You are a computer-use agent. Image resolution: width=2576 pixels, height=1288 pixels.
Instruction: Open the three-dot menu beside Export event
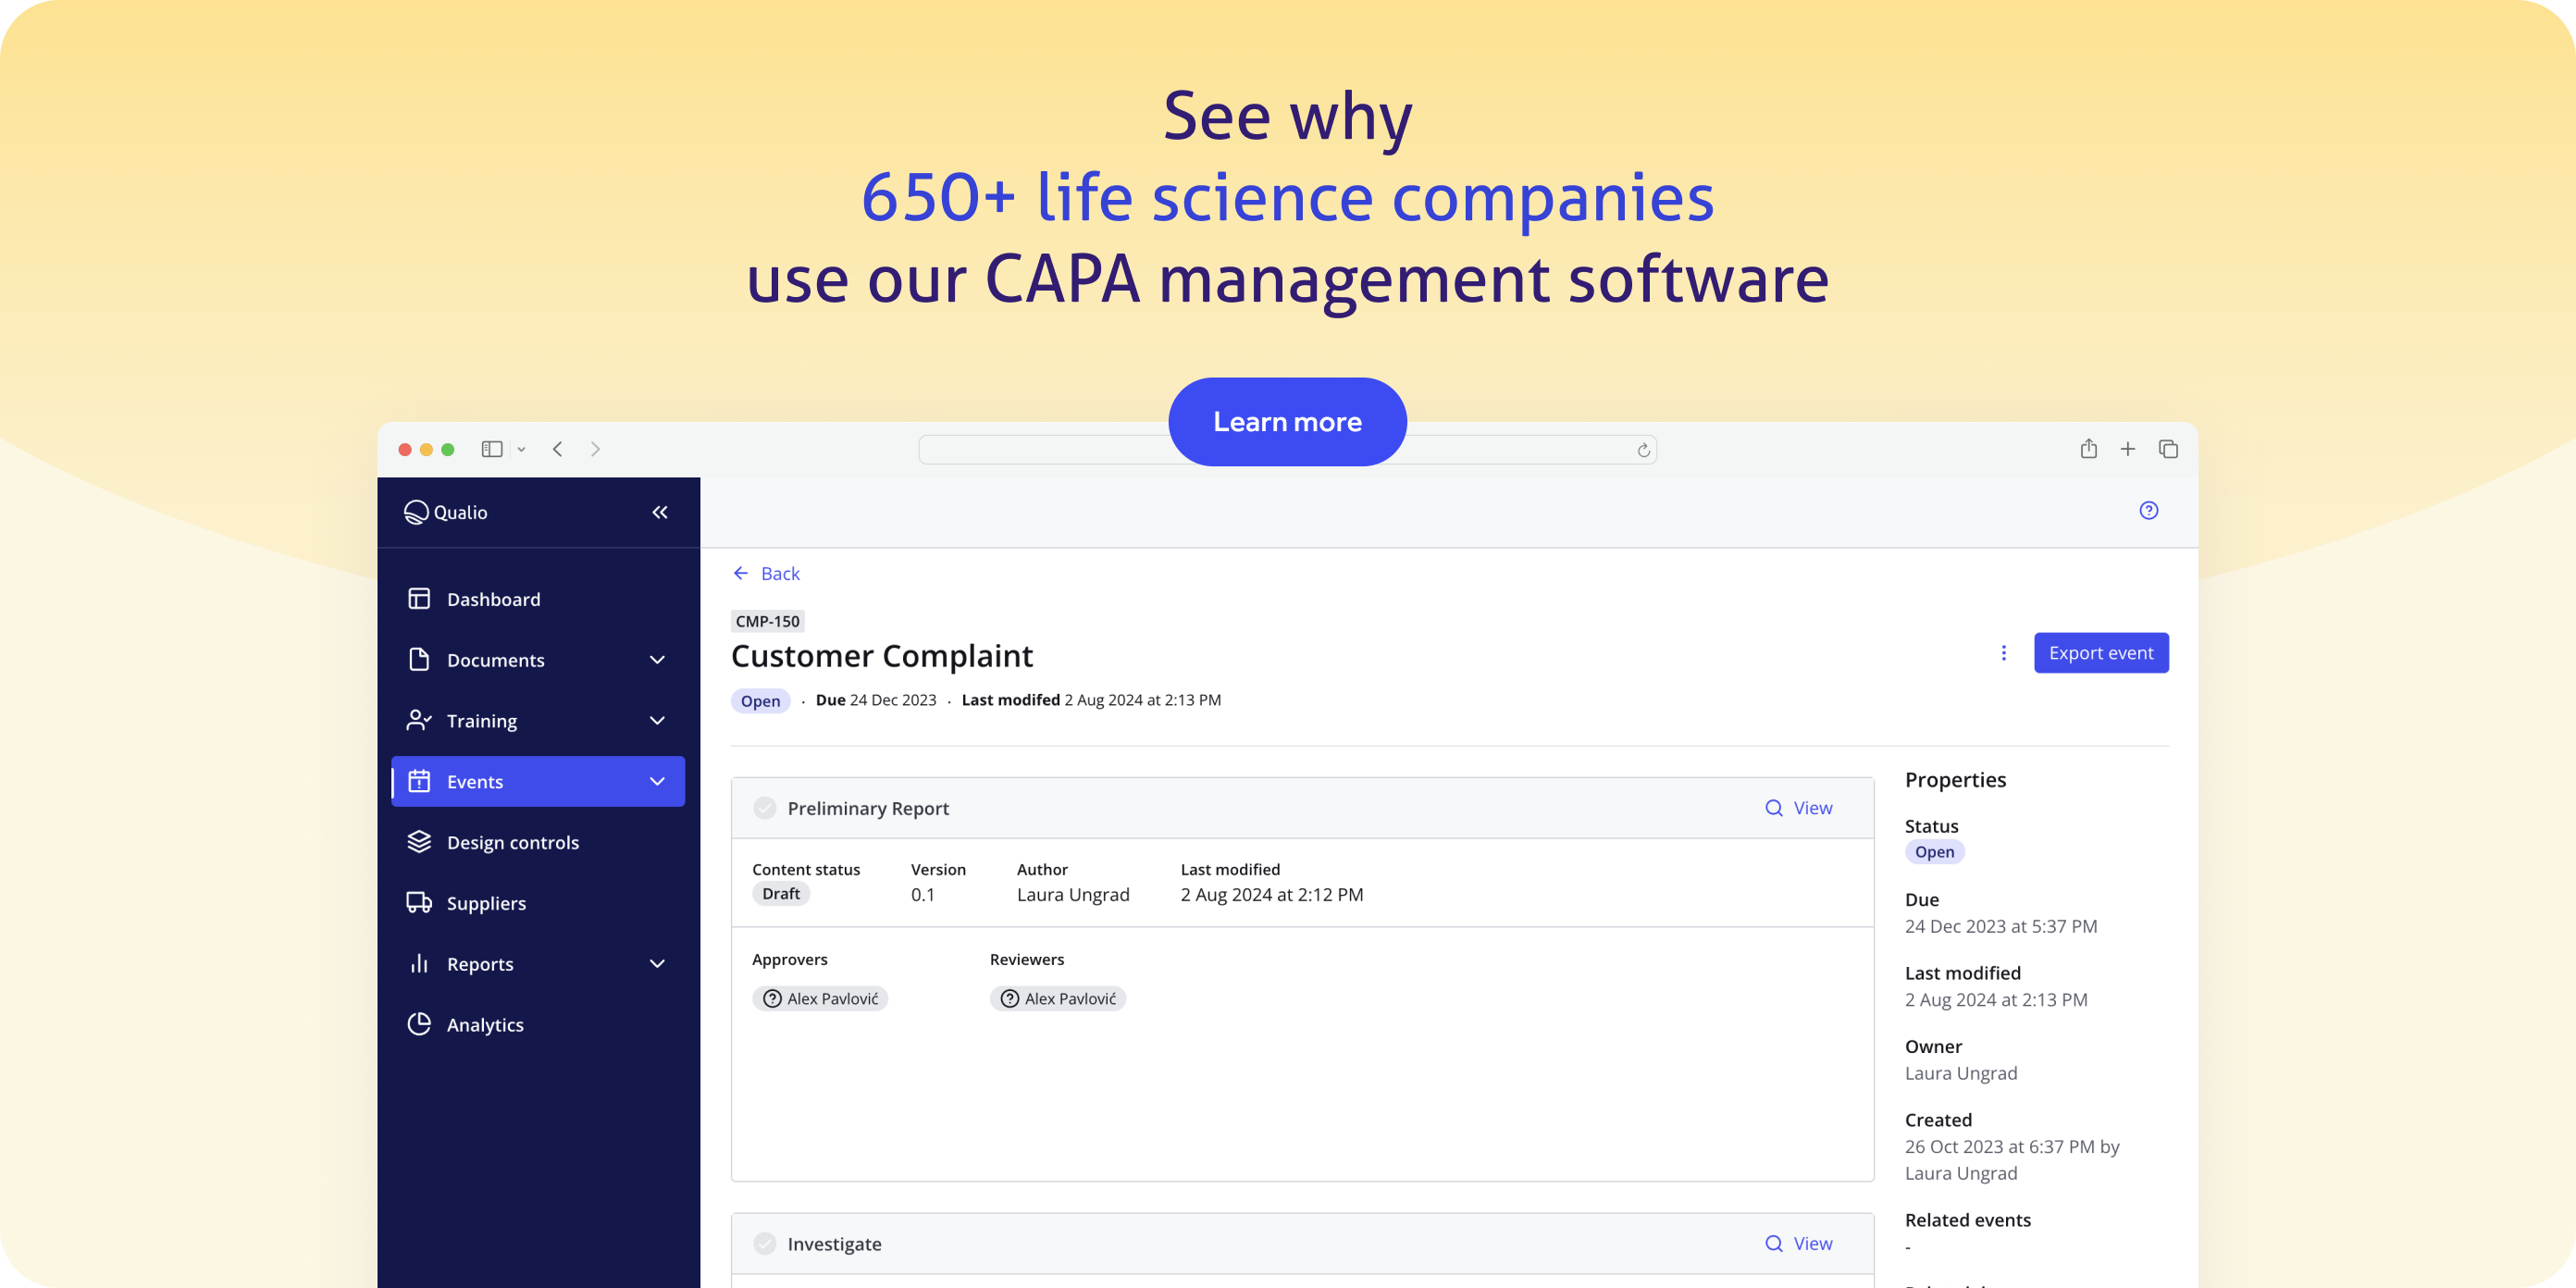pos(2004,652)
